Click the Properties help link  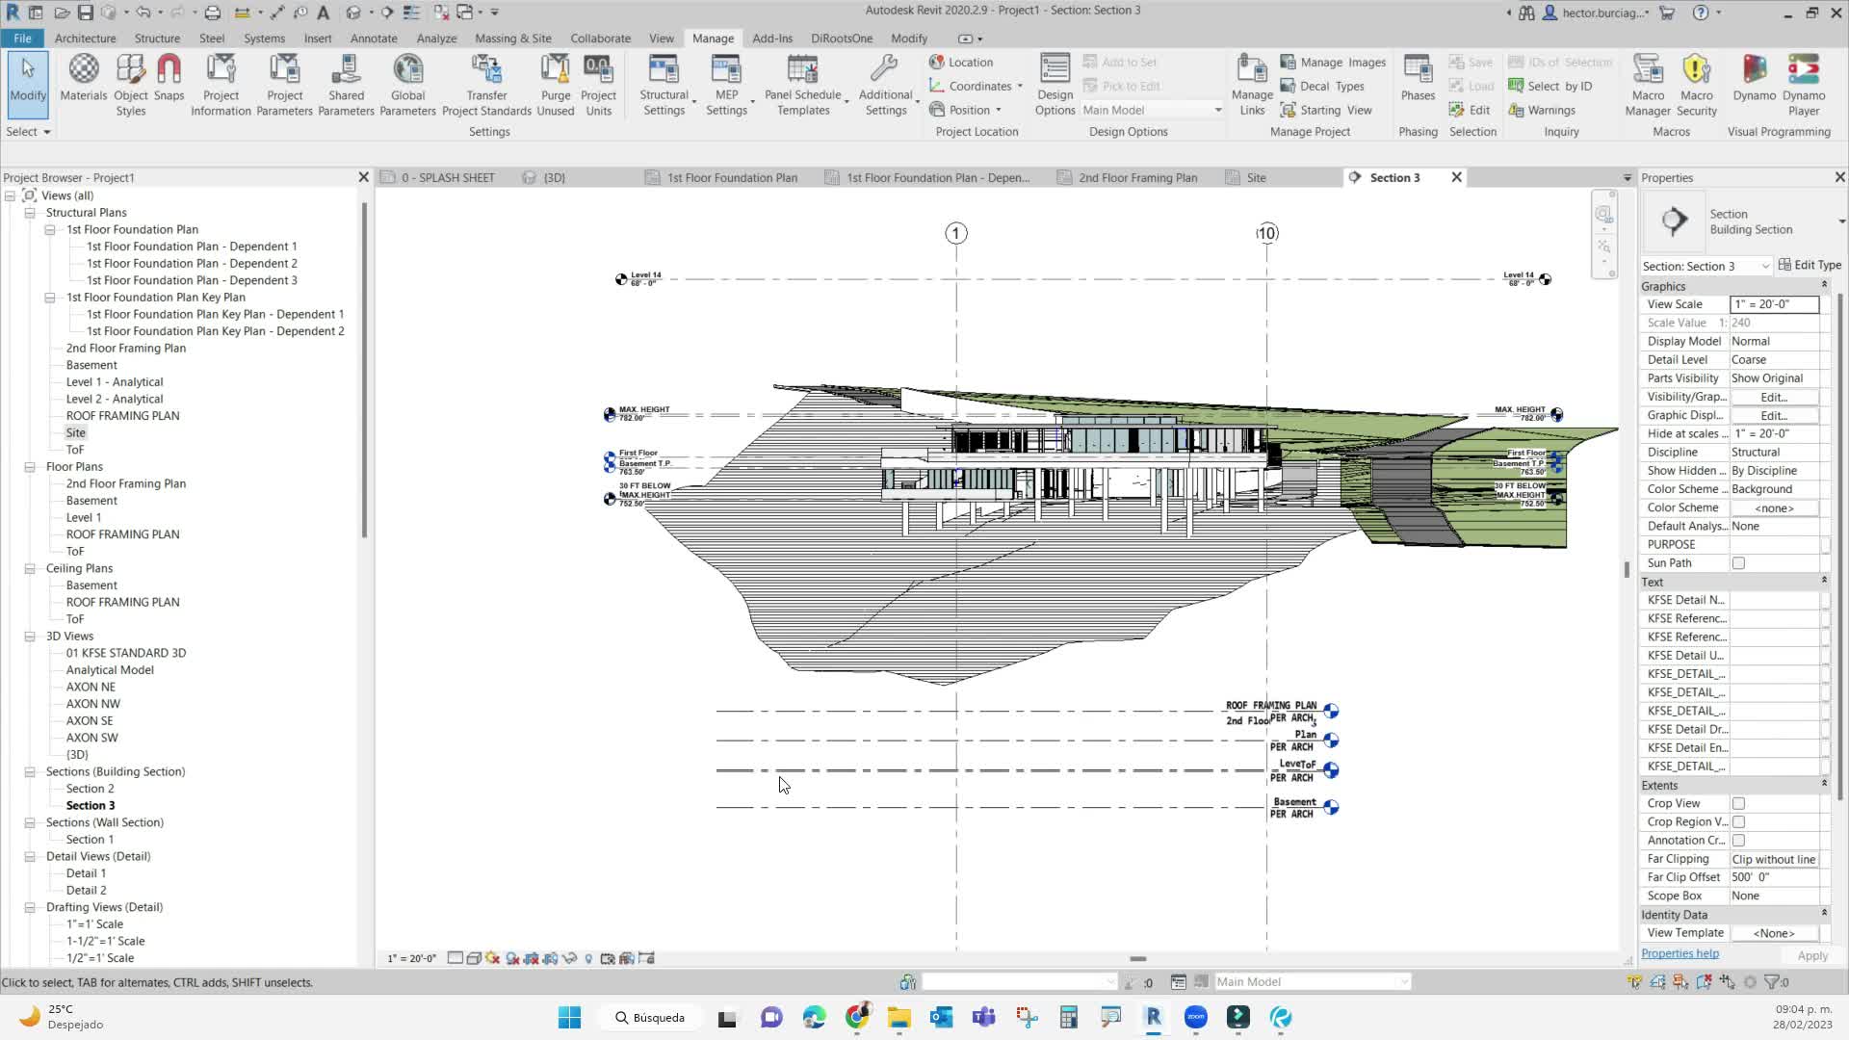1680,953
